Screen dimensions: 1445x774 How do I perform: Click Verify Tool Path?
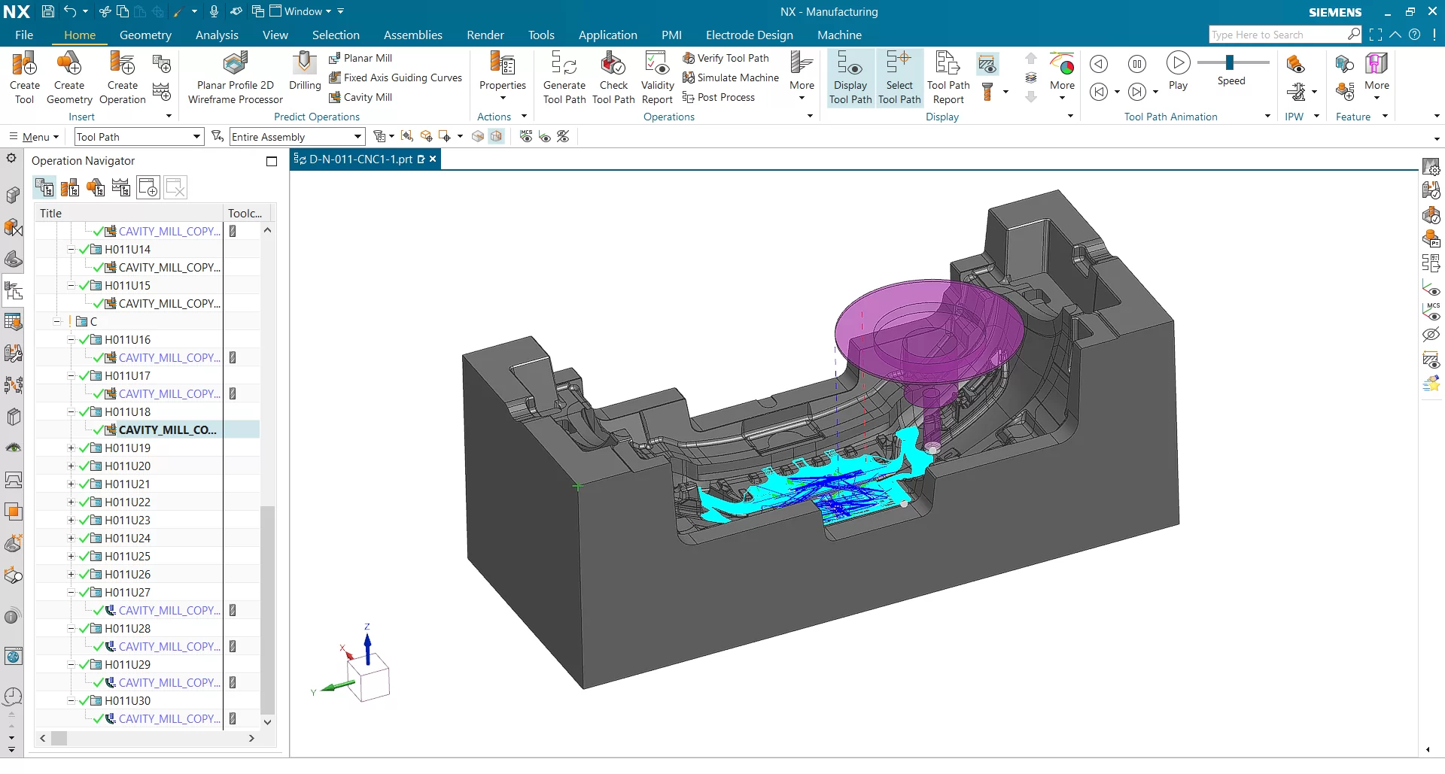pos(726,58)
